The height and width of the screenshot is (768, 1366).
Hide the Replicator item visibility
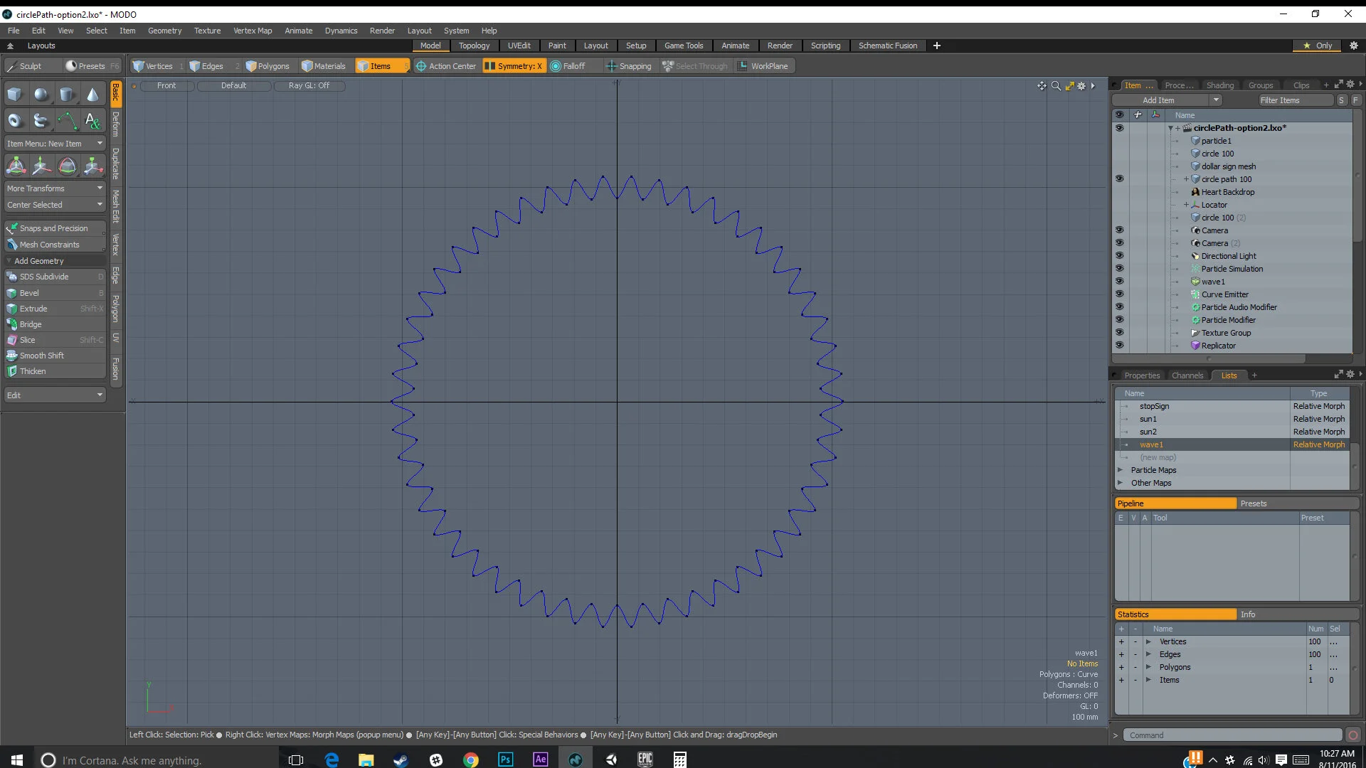(x=1119, y=346)
